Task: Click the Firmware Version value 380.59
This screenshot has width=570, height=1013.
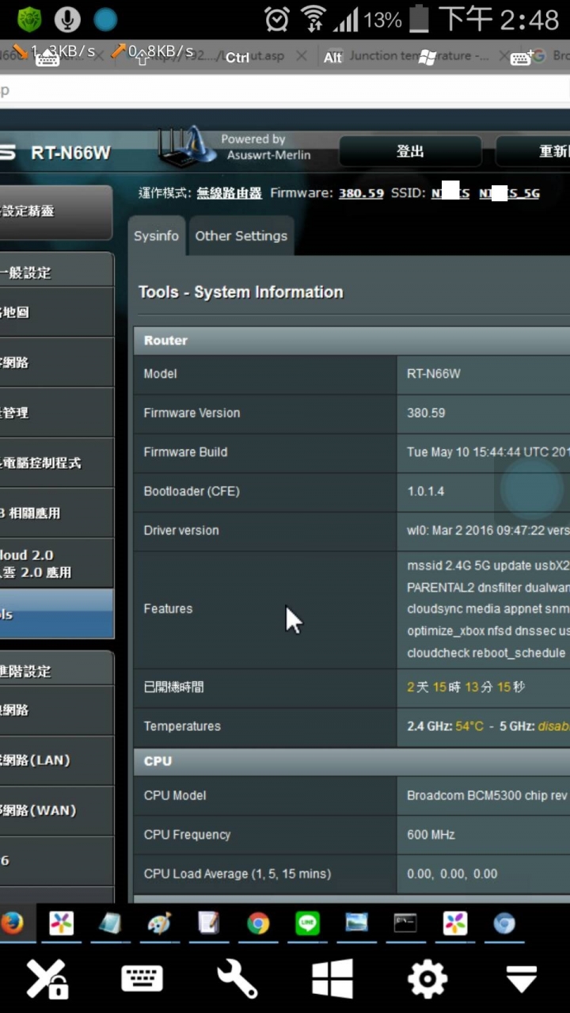Action: [x=426, y=413]
